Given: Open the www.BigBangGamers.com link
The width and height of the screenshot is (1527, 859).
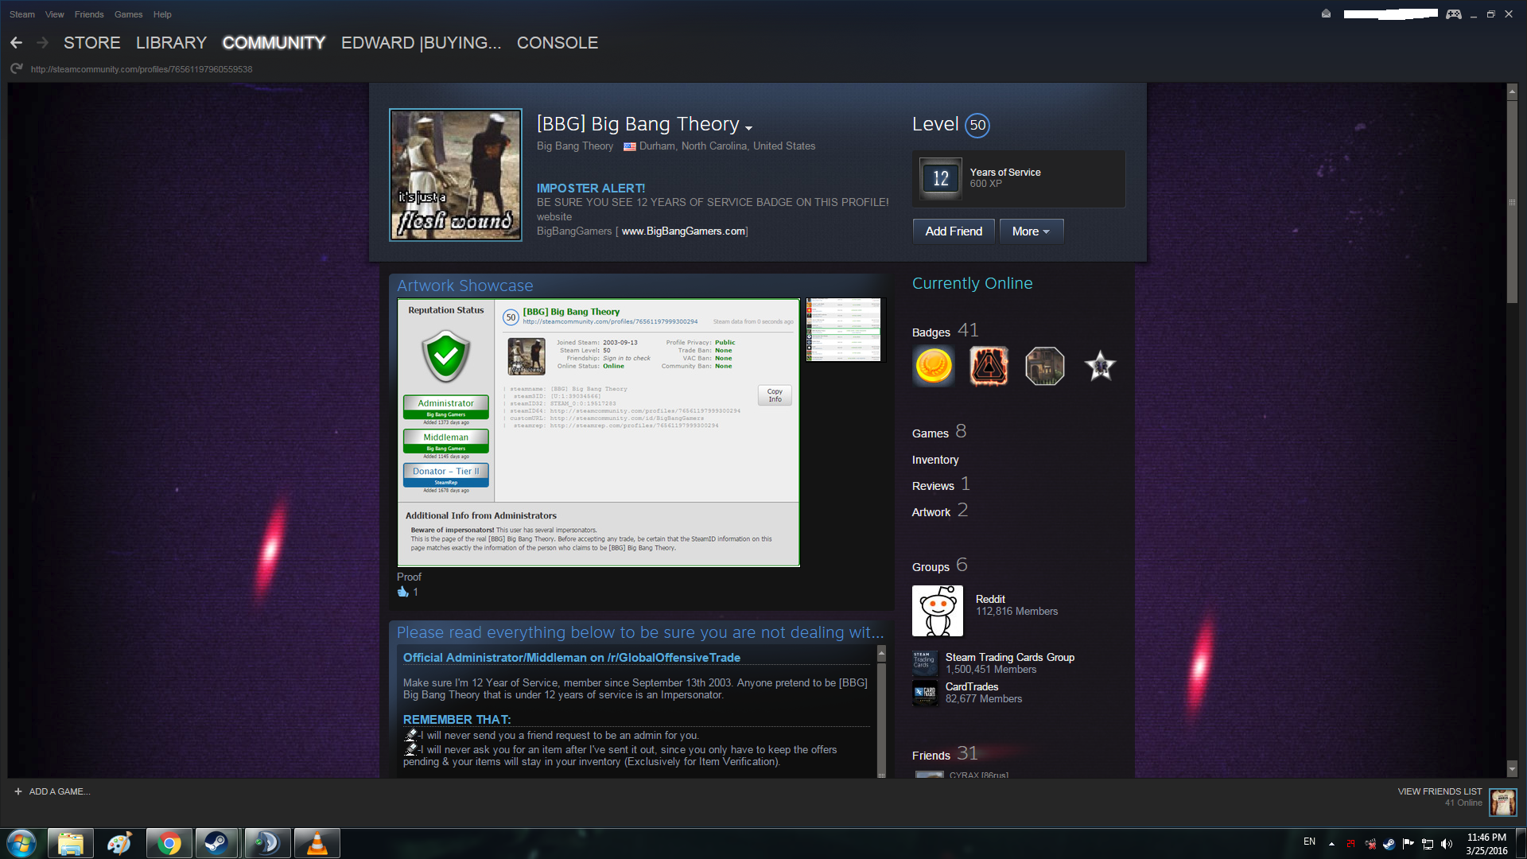Looking at the screenshot, I should (x=683, y=231).
